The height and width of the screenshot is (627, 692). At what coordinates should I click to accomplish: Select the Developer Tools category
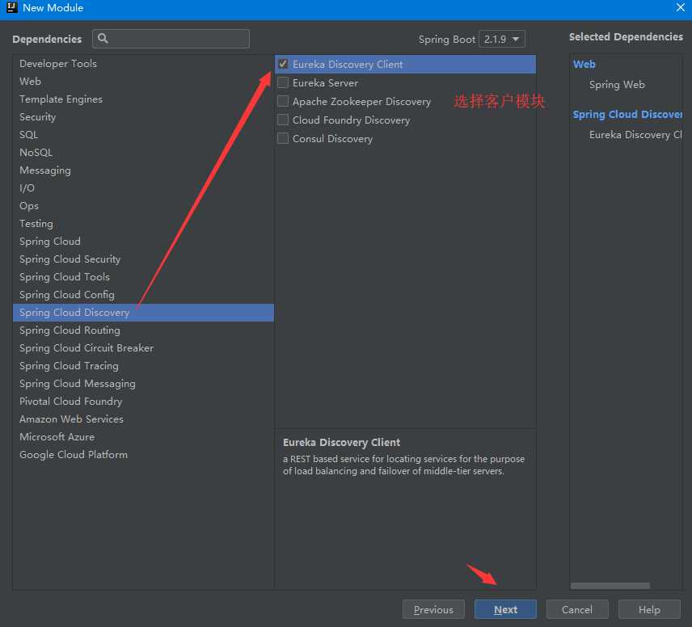pos(143,64)
